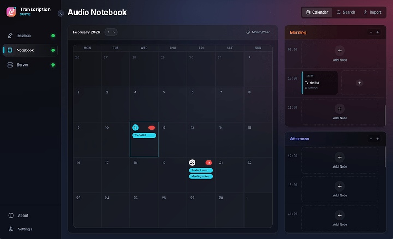Image resolution: width=393 pixels, height=239 pixels.
Task: Switch to the Import tab
Action: [372, 12]
